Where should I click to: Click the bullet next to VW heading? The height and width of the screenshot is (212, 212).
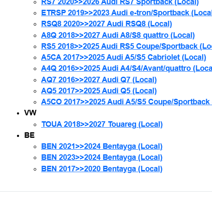18,113
